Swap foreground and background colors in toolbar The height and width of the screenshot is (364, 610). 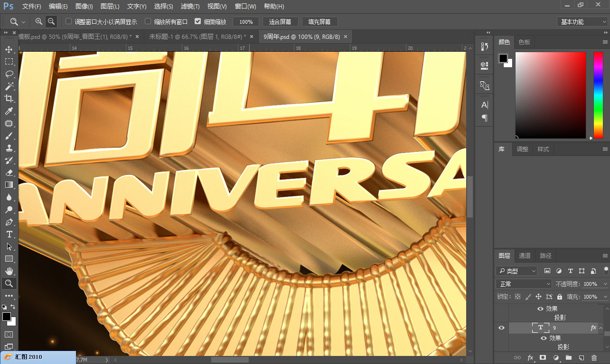click(13, 307)
